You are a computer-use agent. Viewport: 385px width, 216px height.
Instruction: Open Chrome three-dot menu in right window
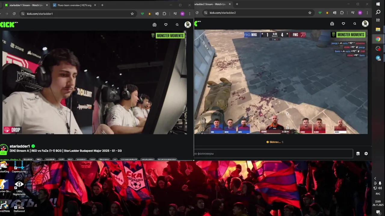pos(367,13)
